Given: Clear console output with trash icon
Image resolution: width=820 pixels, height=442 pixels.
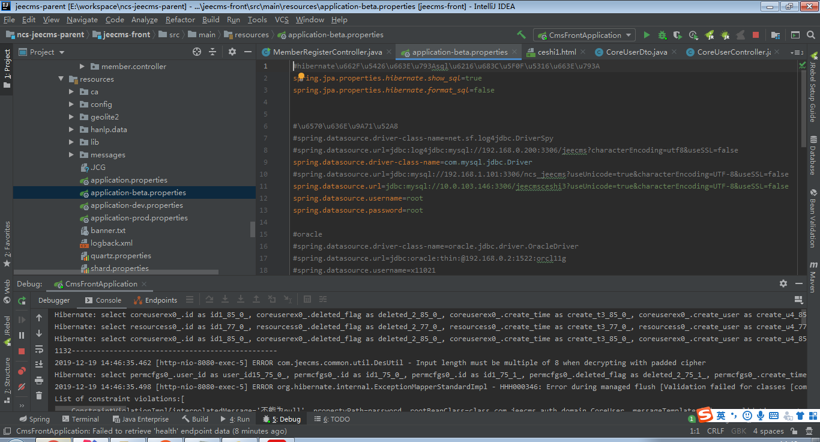Looking at the screenshot, I should point(39,395).
